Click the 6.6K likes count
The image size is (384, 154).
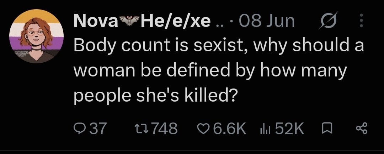[x=229, y=129]
